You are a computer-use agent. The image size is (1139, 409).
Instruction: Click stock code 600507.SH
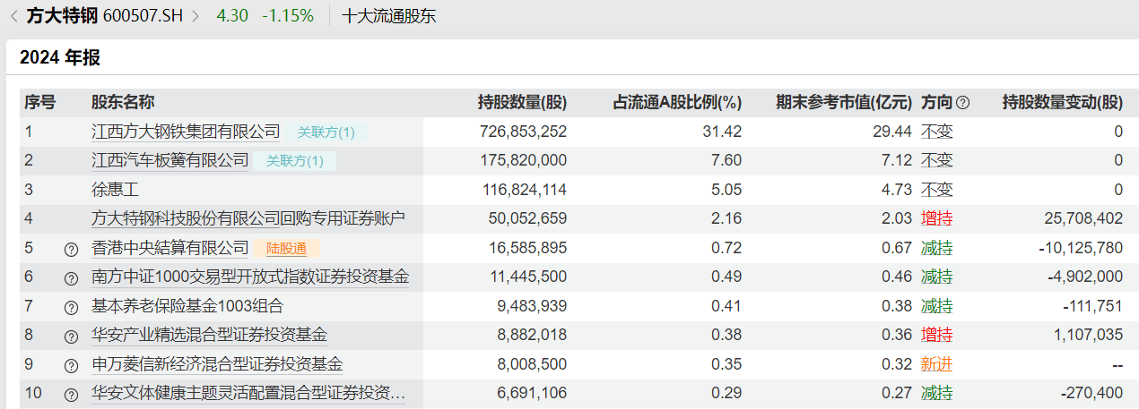point(143,15)
